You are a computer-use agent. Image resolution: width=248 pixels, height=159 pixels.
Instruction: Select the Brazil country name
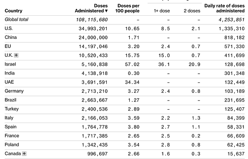pyautogui.click(x=10, y=100)
